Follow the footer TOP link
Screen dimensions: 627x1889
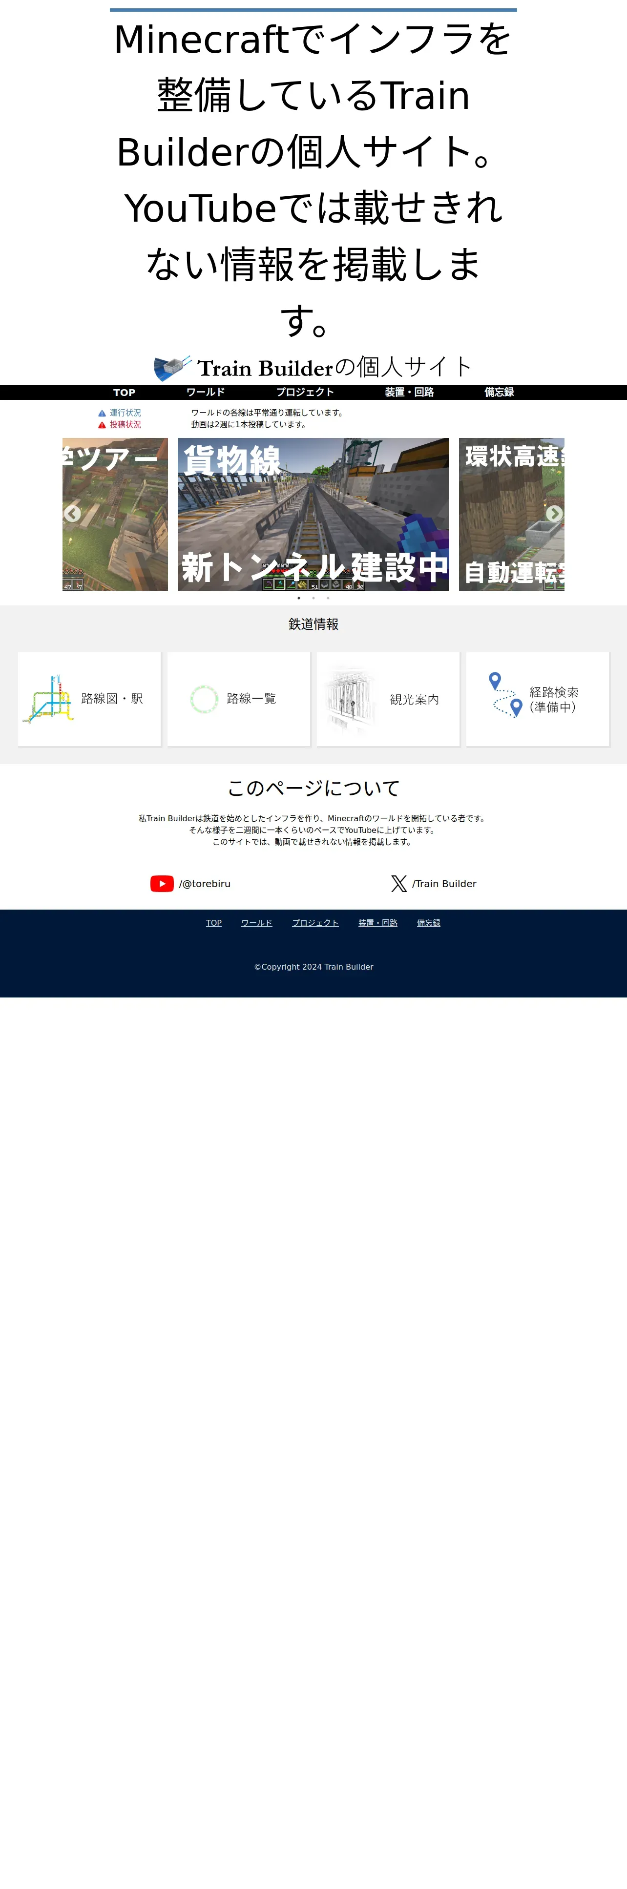(x=213, y=922)
